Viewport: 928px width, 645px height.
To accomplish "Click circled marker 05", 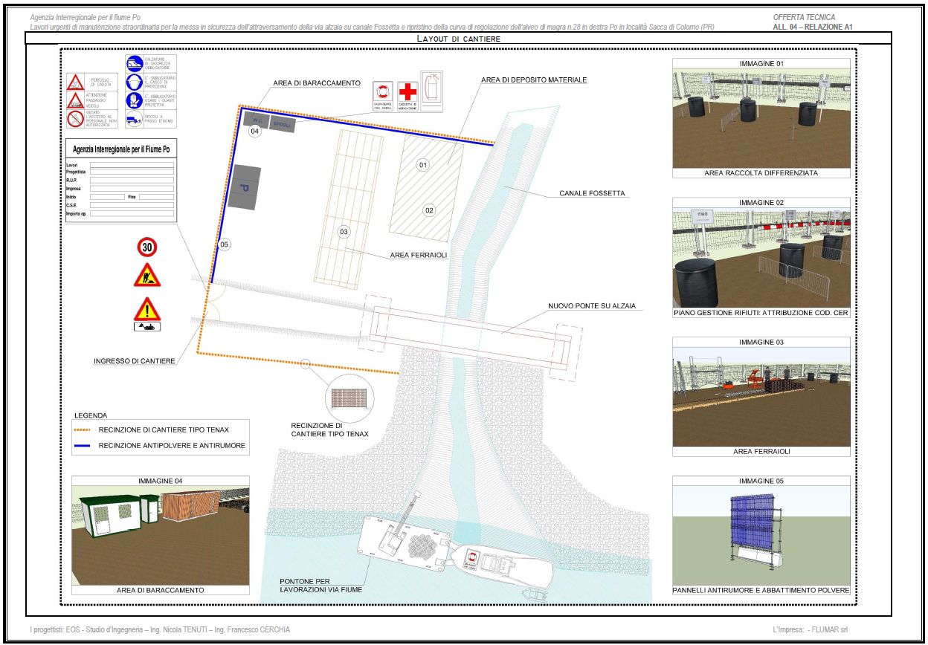I will [x=225, y=244].
